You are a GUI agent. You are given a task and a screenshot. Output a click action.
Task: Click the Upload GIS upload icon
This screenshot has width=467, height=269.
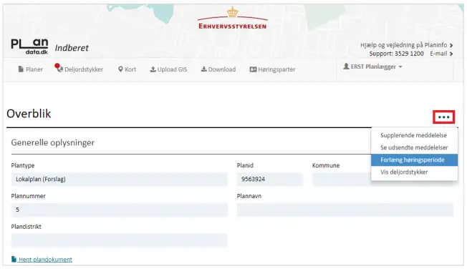[x=153, y=69]
